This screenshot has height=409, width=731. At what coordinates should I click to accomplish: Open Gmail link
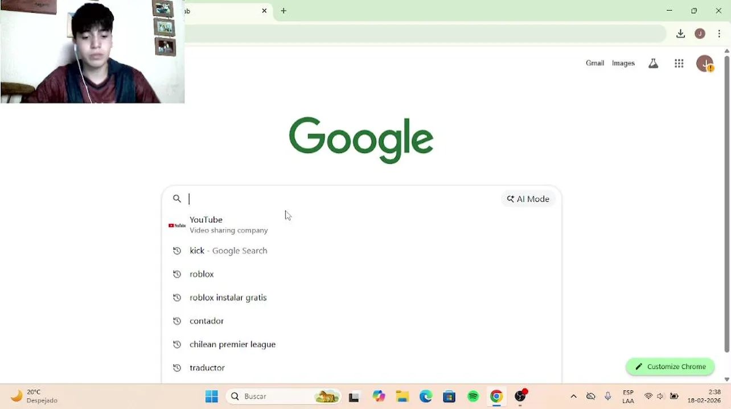point(595,64)
